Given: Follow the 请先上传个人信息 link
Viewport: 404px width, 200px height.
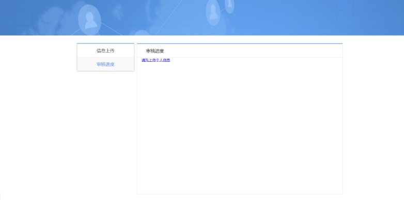Looking at the screenshot, I should pyautogui.click(x=156, y=60).
